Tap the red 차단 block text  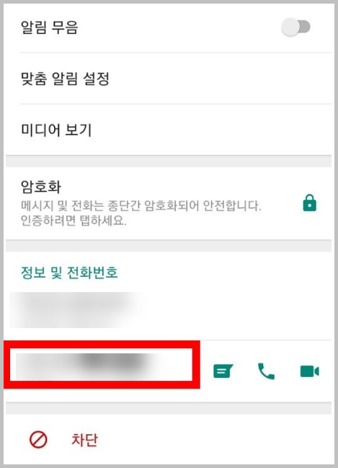[84, 440]
